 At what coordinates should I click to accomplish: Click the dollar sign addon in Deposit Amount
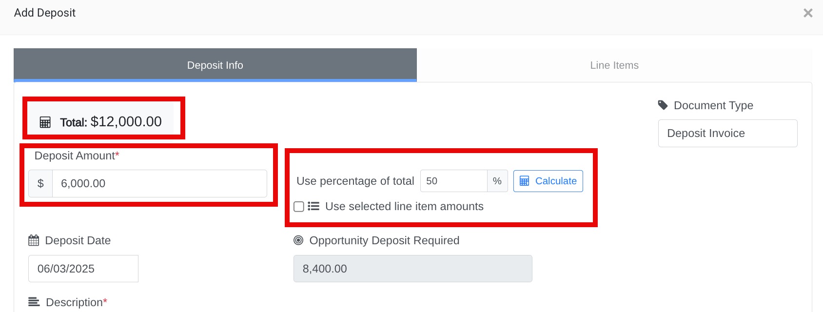[x=40, y=183]
